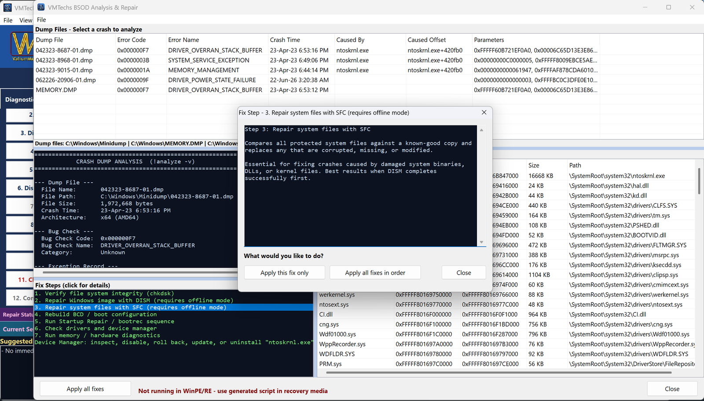Sort by Dump File column header

75,40
